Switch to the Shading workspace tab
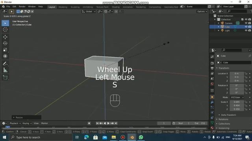 (116, 7)
